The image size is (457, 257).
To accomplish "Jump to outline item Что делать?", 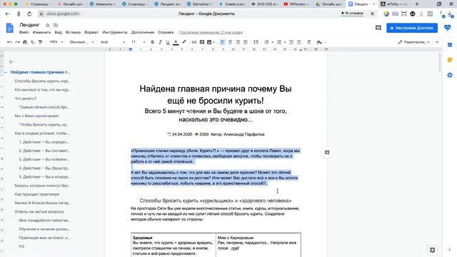I will [26, 99].
